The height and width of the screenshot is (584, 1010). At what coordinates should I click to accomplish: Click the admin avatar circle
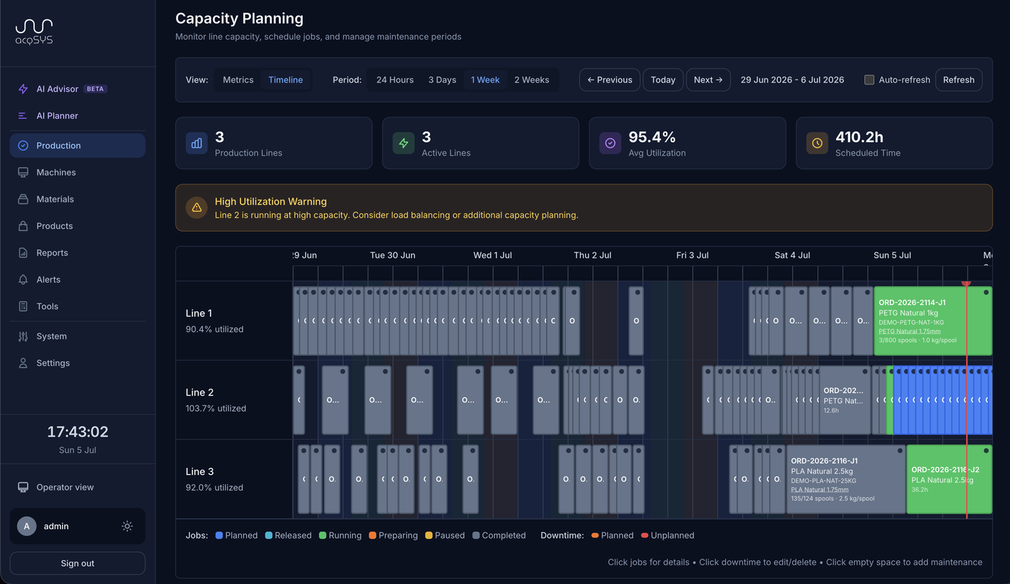(x=27, y=526)
